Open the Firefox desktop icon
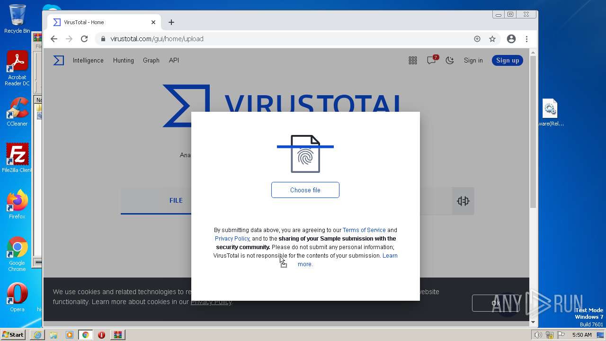Image resolution: width=606 pixels, height=341 pixels. pyautogui.click(x=17, y=204)
